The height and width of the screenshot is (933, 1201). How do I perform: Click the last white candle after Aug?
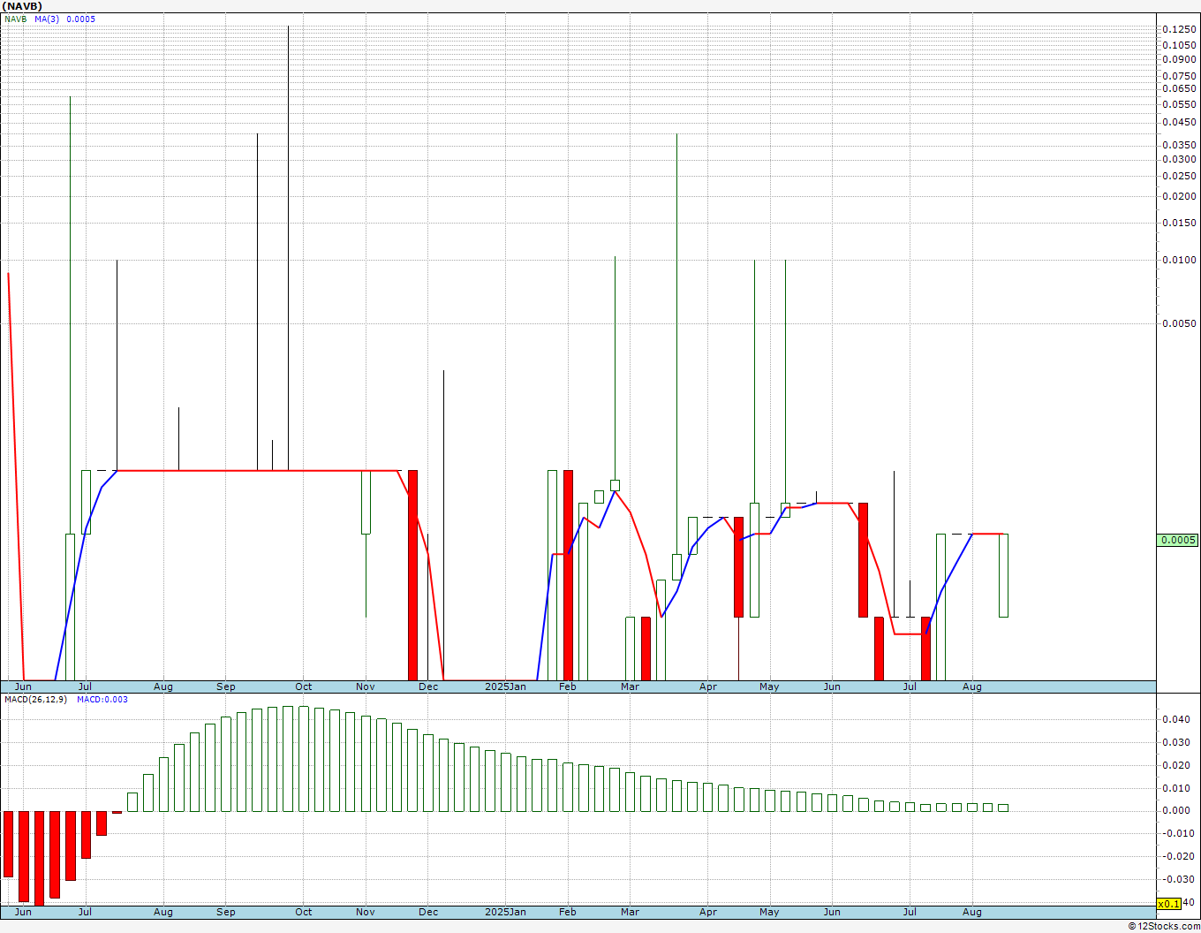tap(1003, 575)
